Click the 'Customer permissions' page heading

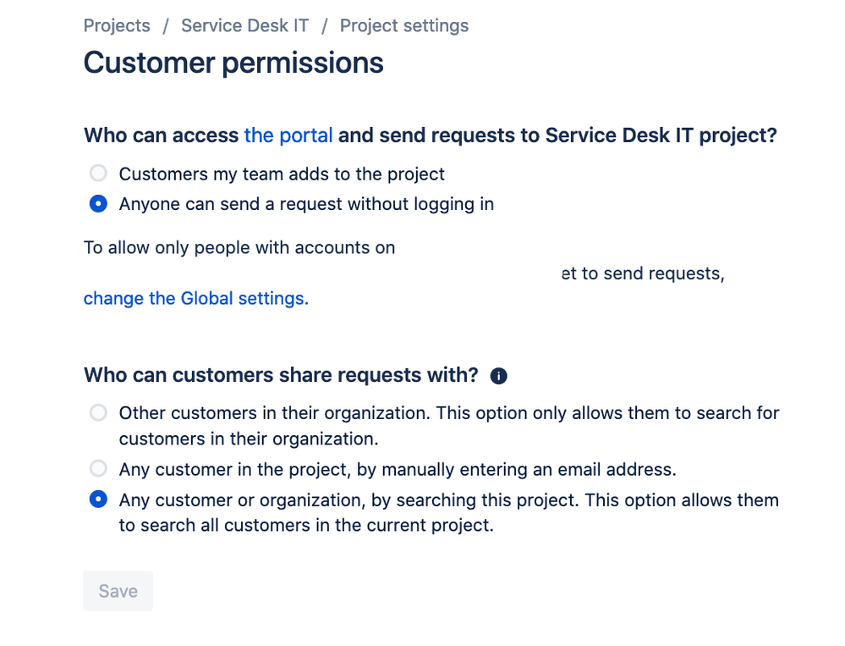pyautogui.click(x=233, y=63)
